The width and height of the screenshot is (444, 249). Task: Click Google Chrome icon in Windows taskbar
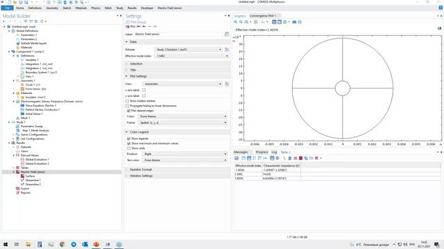point(62,244)
